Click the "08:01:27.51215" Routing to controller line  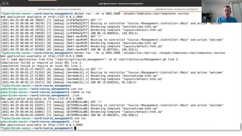pyautogui.click(x=112, y=73)
